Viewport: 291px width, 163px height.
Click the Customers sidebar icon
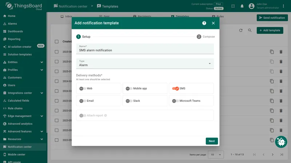pyautogui.click(x=5, y=78)
